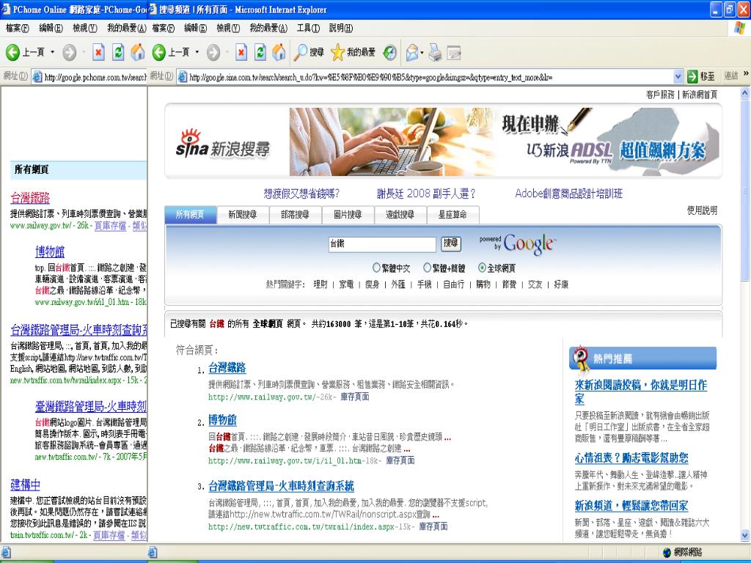Open the 檔案(F) menu in the Sina window

164,29
